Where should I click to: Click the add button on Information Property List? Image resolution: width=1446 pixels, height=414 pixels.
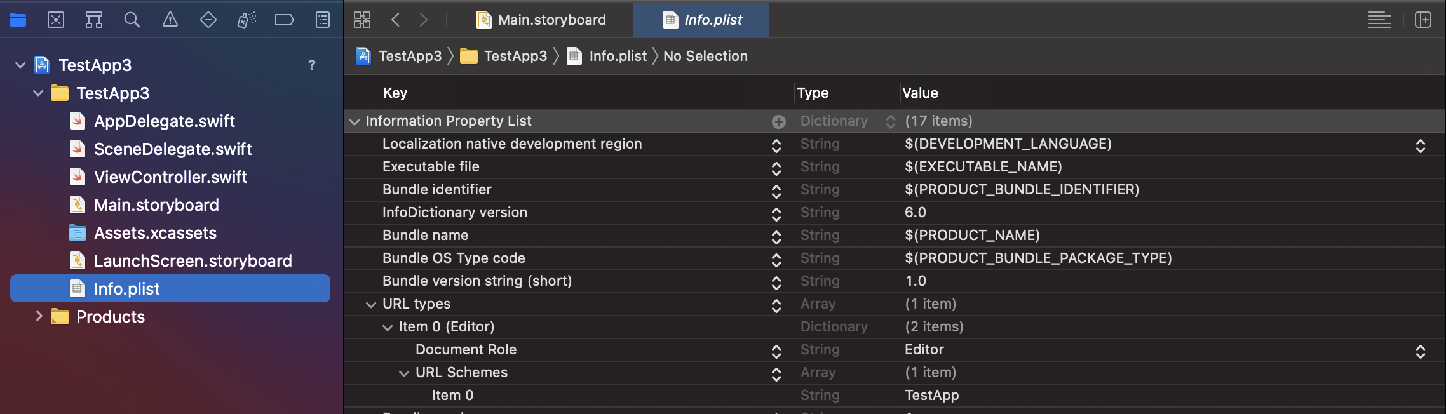[779, 122]
